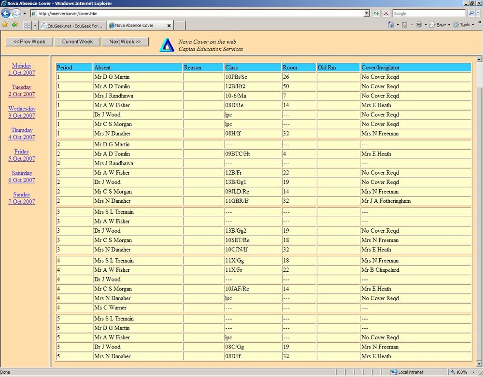Select the 08C/Gg class cell
Screen dimensions: 483x377
[x=252, y=347]
